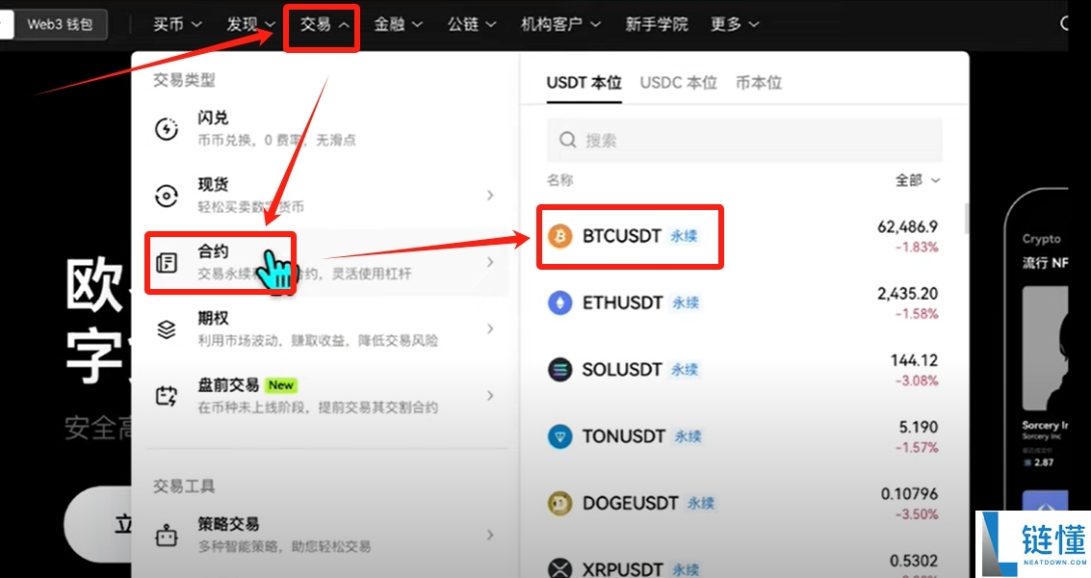Image resolution: width=1091 pixels, height=578 pixels.
Task: Click the 盘前交易 calendar icon
Action: 167,396
